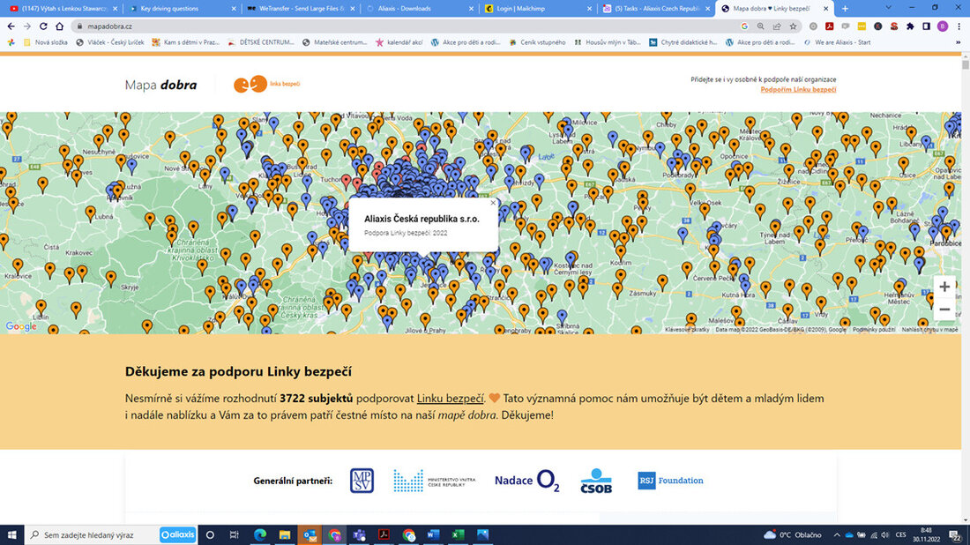The height and width of the screenshot is (545, 970).
Task: Switch to the Key driving questions tab
Action: (x=181, y=9)
